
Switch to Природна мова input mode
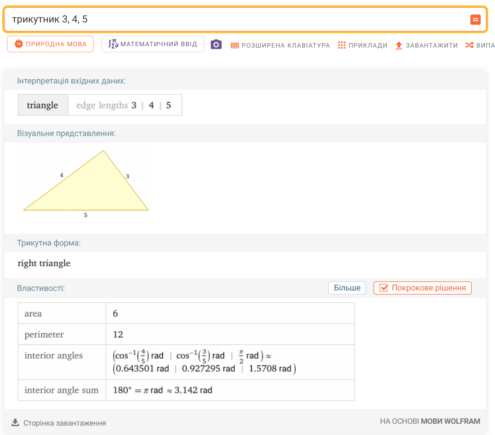(x=50, y=44)
